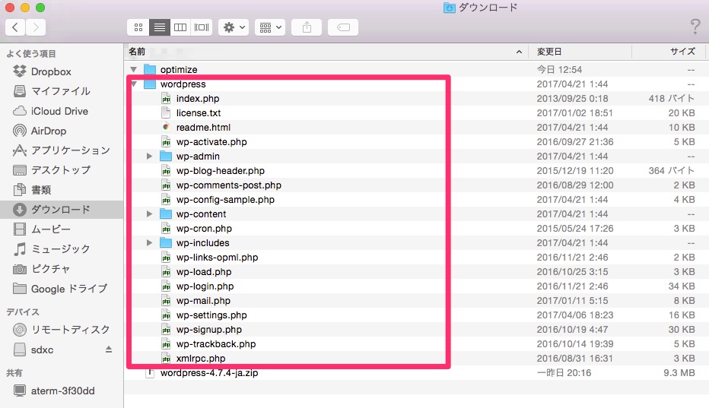
Task: Expand the wp-includes folder
Action: tap(149, 243)
